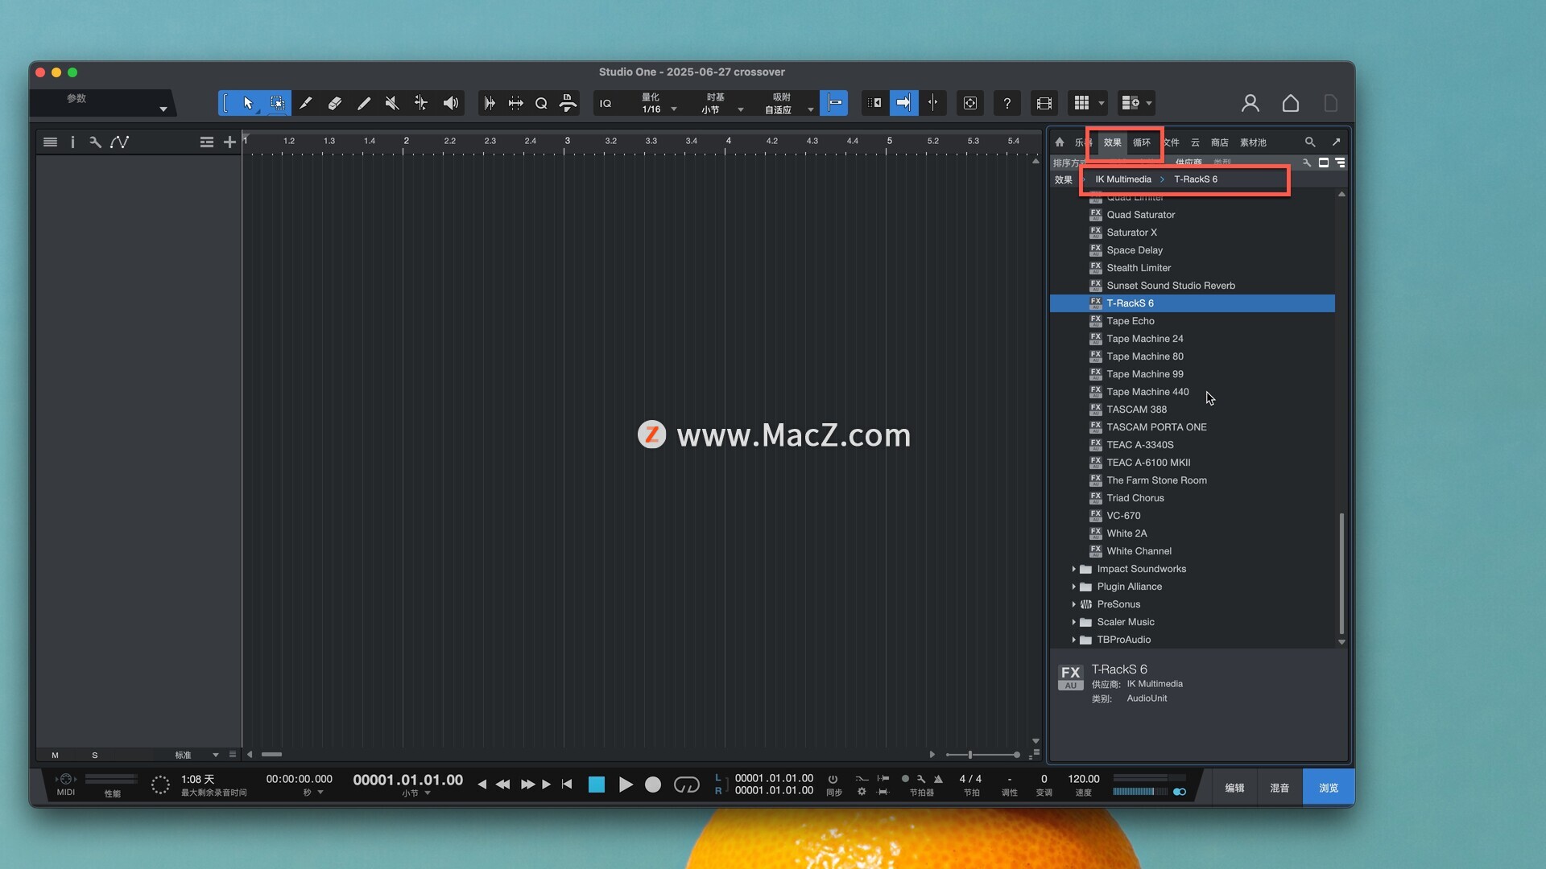Screen dimensions: 1546x869
Task: Click the browser list vertical scrollbar
Action: pyautogui.click(x=1341, y=573)
